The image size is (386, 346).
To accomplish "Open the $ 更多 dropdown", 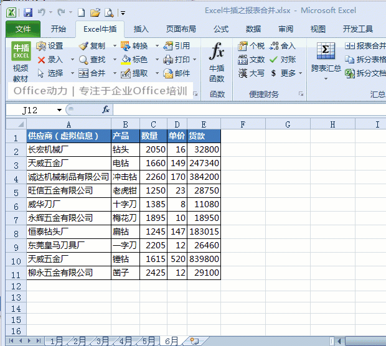I will [x=286, y=73].
